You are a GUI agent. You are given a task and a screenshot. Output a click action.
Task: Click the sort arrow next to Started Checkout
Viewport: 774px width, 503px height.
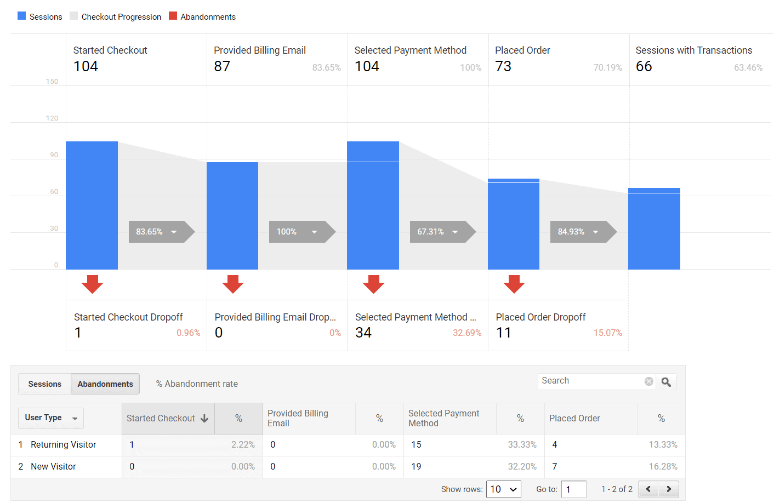coord(204,419)
